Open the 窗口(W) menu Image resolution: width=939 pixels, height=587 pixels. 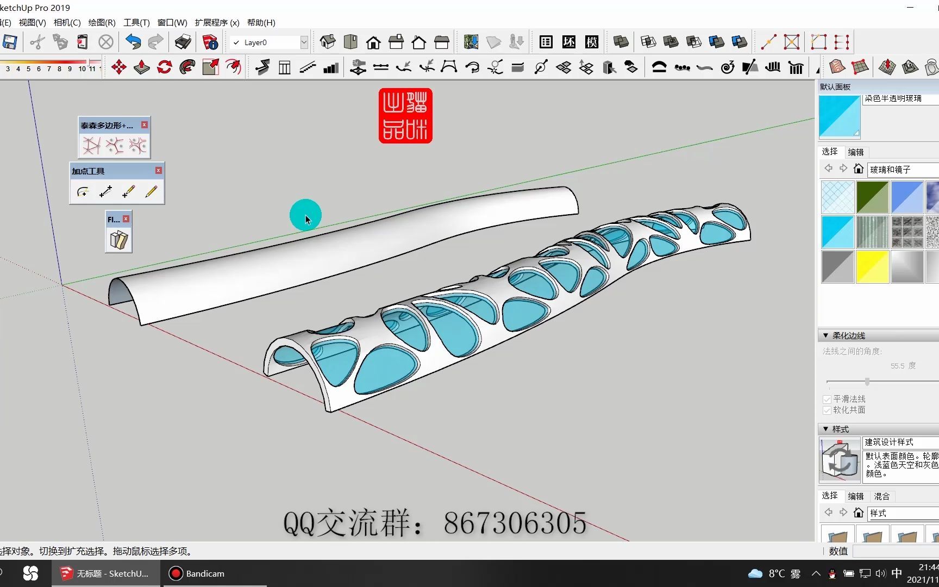pos(172,22)
